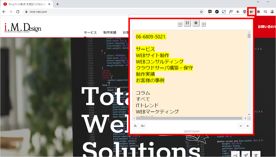Increase text size with A+ button

click(x=143, y=126)
